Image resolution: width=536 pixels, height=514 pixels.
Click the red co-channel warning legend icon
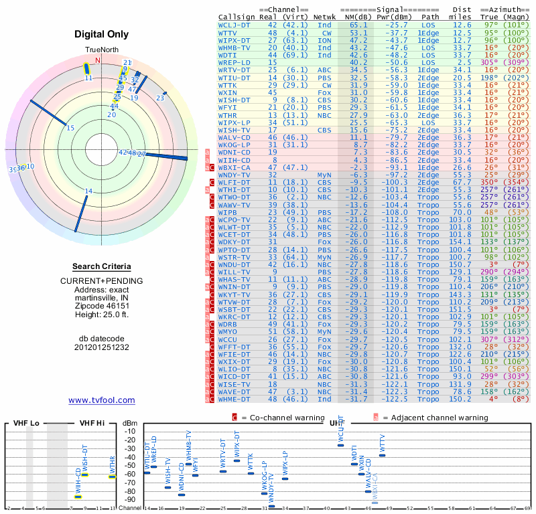point(234,418)
